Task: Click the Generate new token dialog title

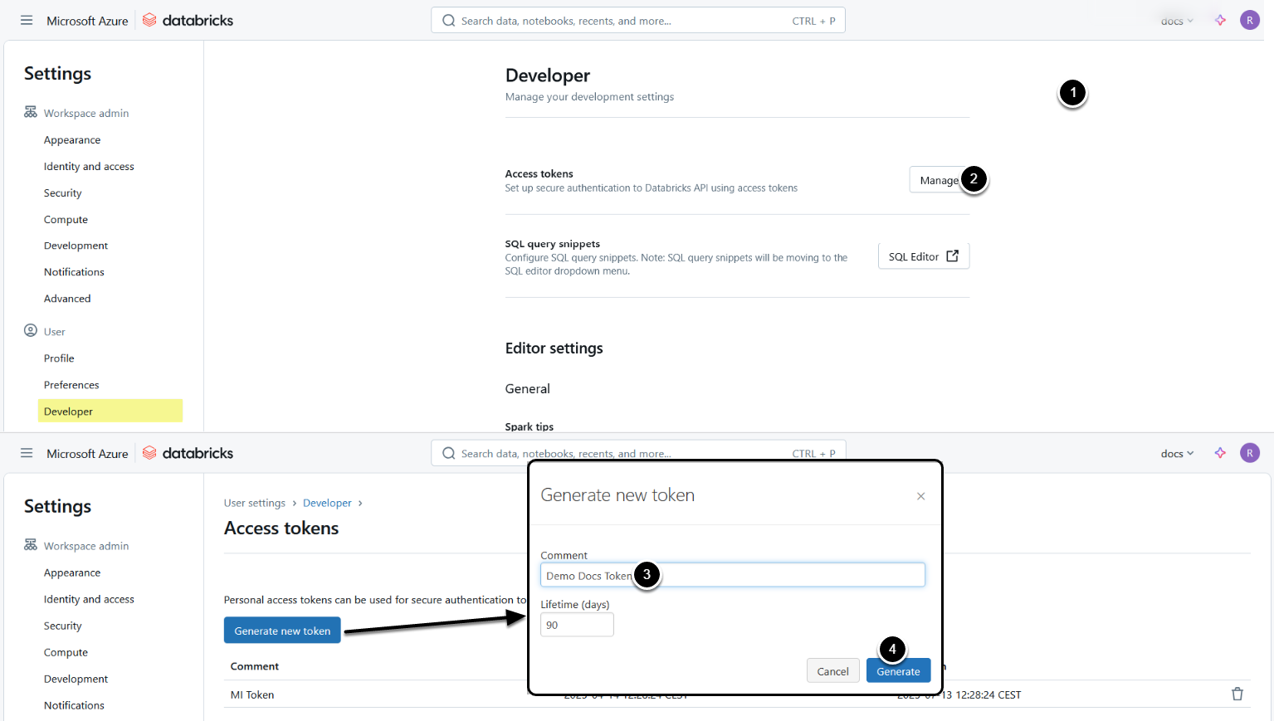Action: (x=617, y=495)
